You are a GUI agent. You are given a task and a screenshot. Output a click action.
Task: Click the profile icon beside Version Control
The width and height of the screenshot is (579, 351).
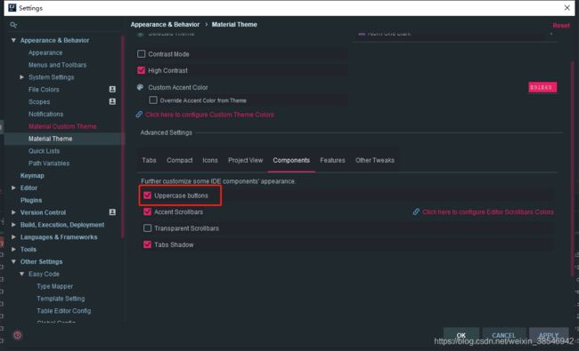pyautogui.click(x=112, y=212)
